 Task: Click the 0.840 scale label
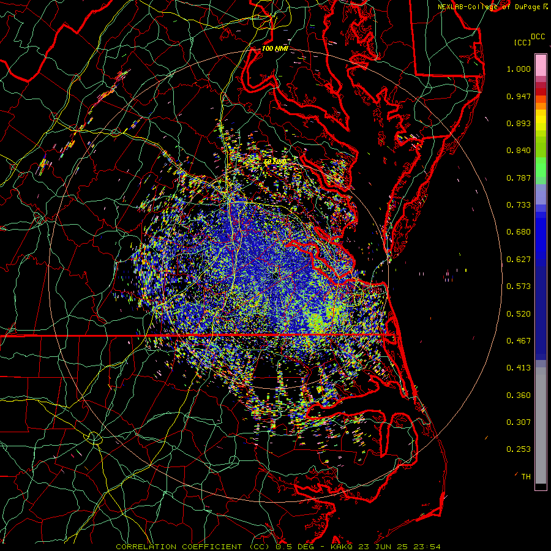pyautogui.click(x=519, y=151)
